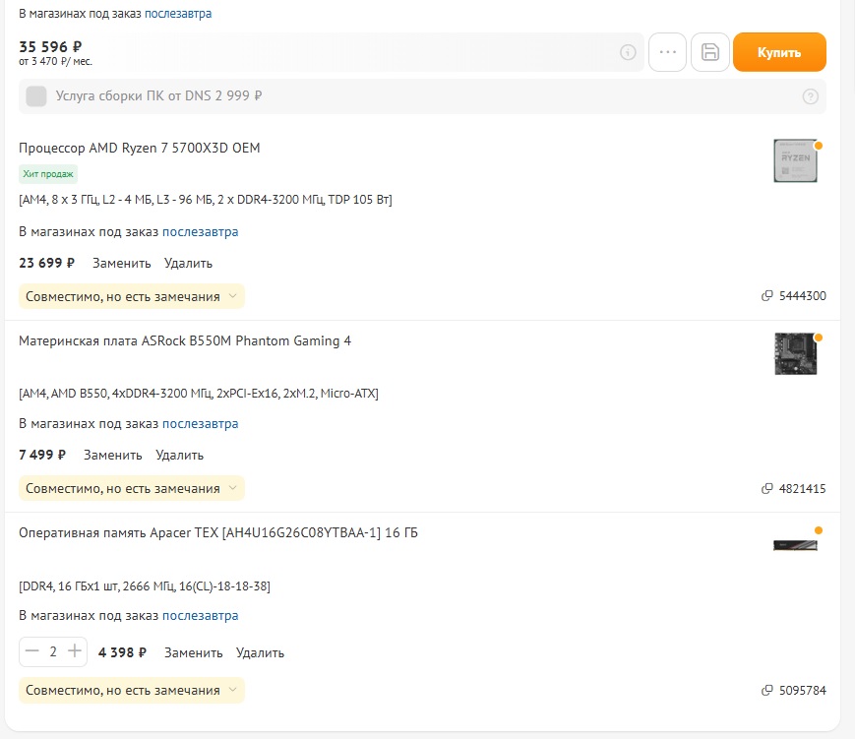Click послезавтра link under the ASRock motherboard
This screenshot has width=855, height=739.
click(x=200, y=424)
